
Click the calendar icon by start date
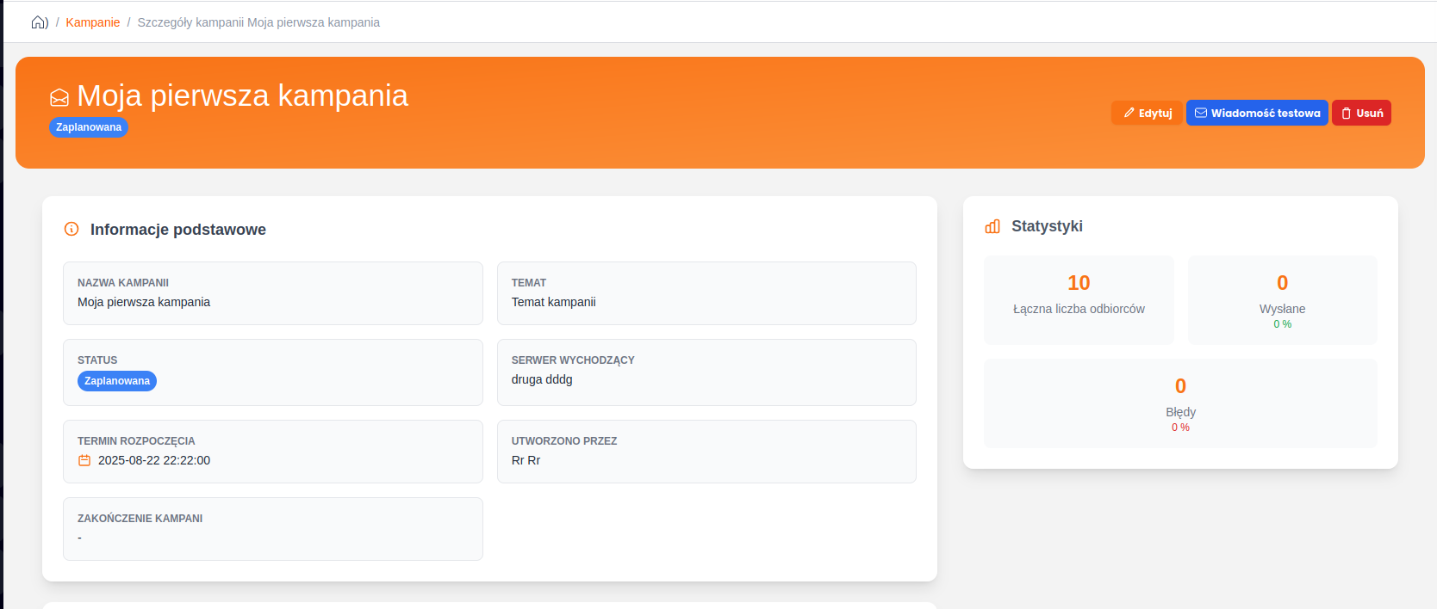pyautogui.click(x=84, y=460)
